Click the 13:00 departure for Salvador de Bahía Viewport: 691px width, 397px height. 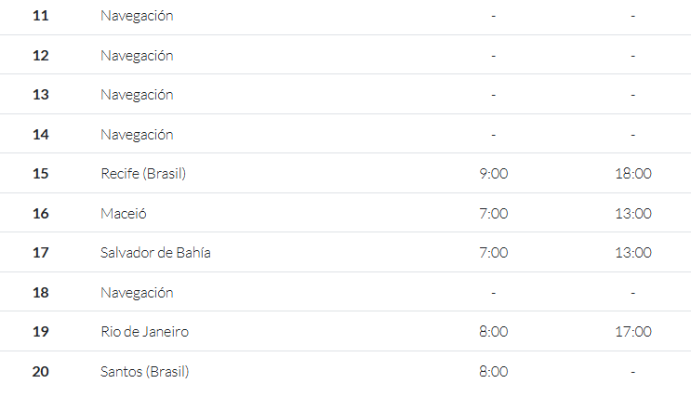(x=633, y=253)
